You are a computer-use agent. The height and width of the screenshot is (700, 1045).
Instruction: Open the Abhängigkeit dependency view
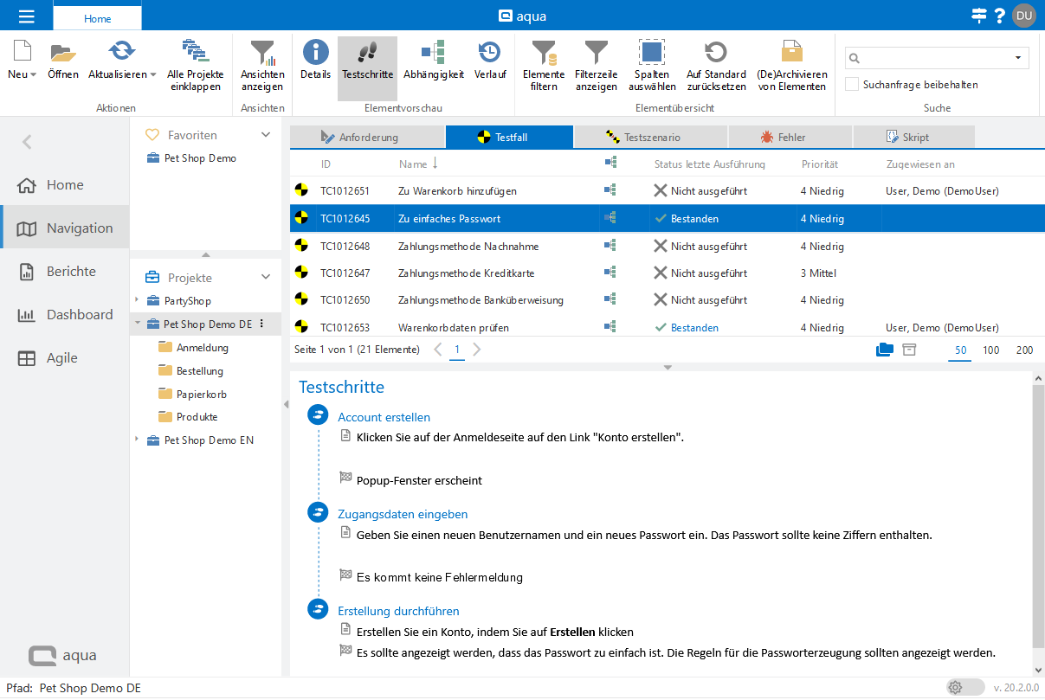[x=433, y=54]
